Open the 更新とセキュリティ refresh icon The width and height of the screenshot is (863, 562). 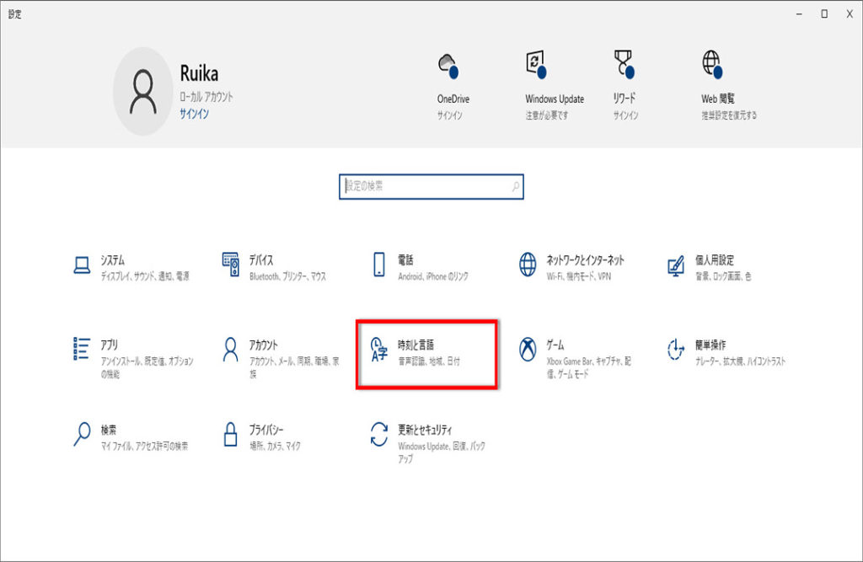tap(379, 435)
